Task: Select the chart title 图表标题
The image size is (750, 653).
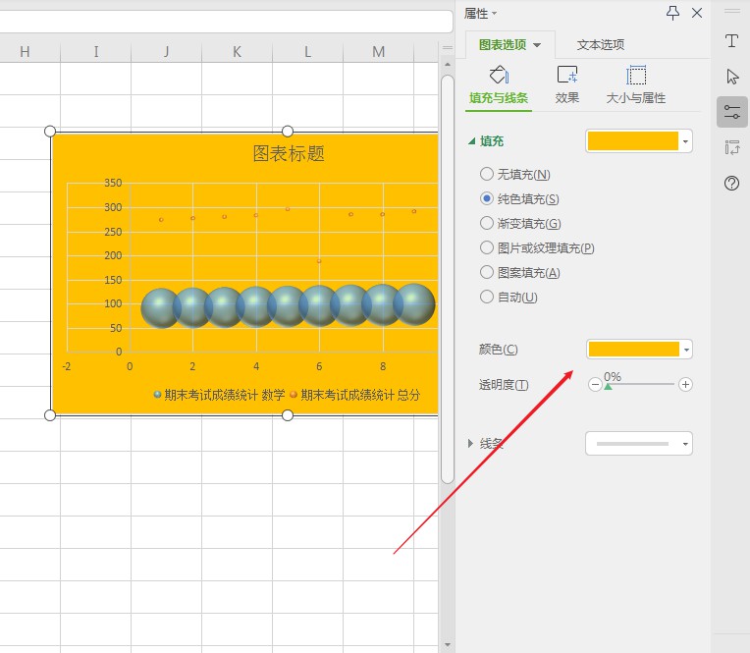Action: tap(289, 153)
